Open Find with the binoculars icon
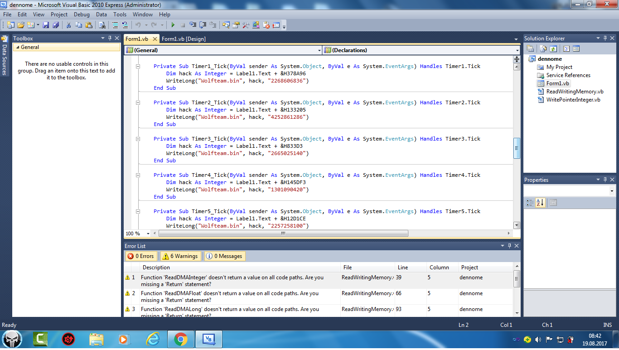This screenshot has height=350, width=619. [102, 25]
